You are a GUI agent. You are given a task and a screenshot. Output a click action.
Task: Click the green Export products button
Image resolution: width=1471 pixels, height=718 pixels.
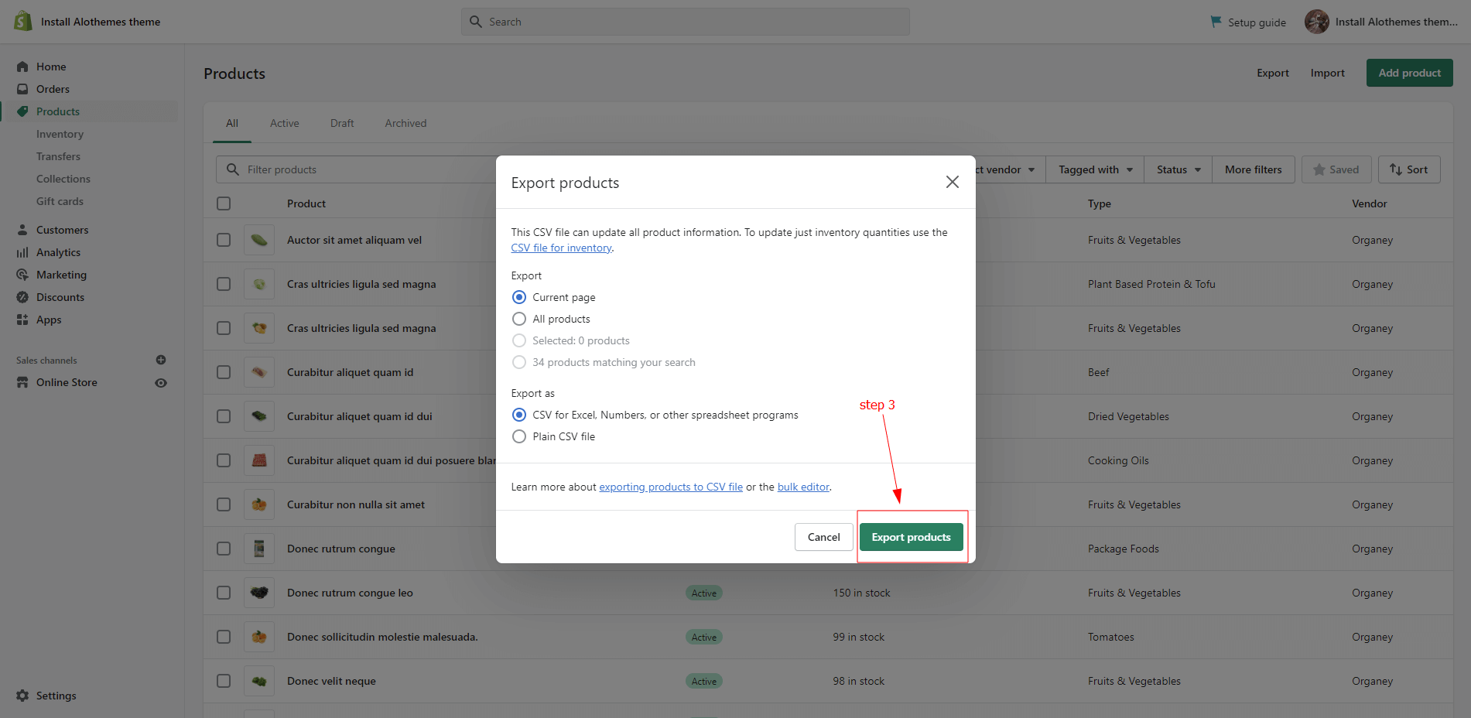coord(911,537)
